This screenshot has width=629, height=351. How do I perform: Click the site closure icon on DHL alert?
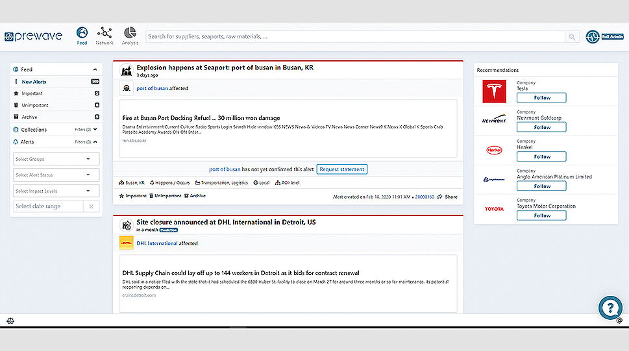tap(127, 225)
